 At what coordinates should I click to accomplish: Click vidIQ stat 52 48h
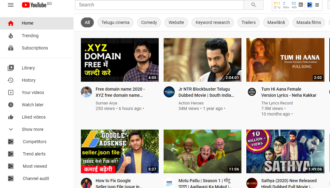tap(294, 5)
